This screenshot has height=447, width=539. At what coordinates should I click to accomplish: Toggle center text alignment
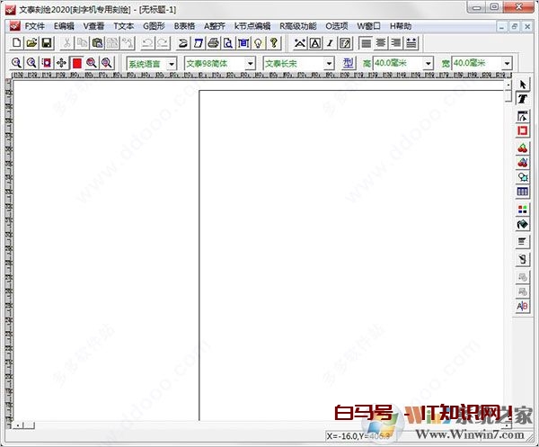381,43
